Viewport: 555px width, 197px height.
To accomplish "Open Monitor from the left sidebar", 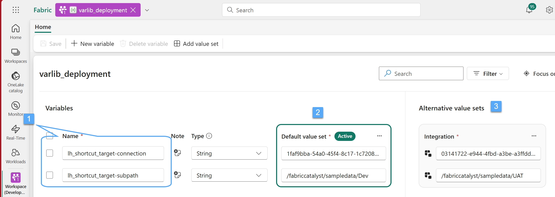I will (16, 109).
